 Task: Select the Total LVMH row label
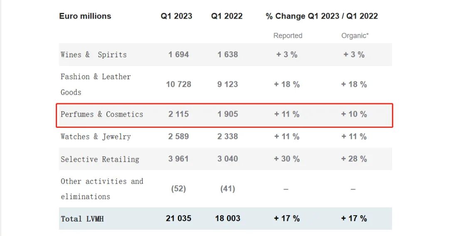point(82,219)
